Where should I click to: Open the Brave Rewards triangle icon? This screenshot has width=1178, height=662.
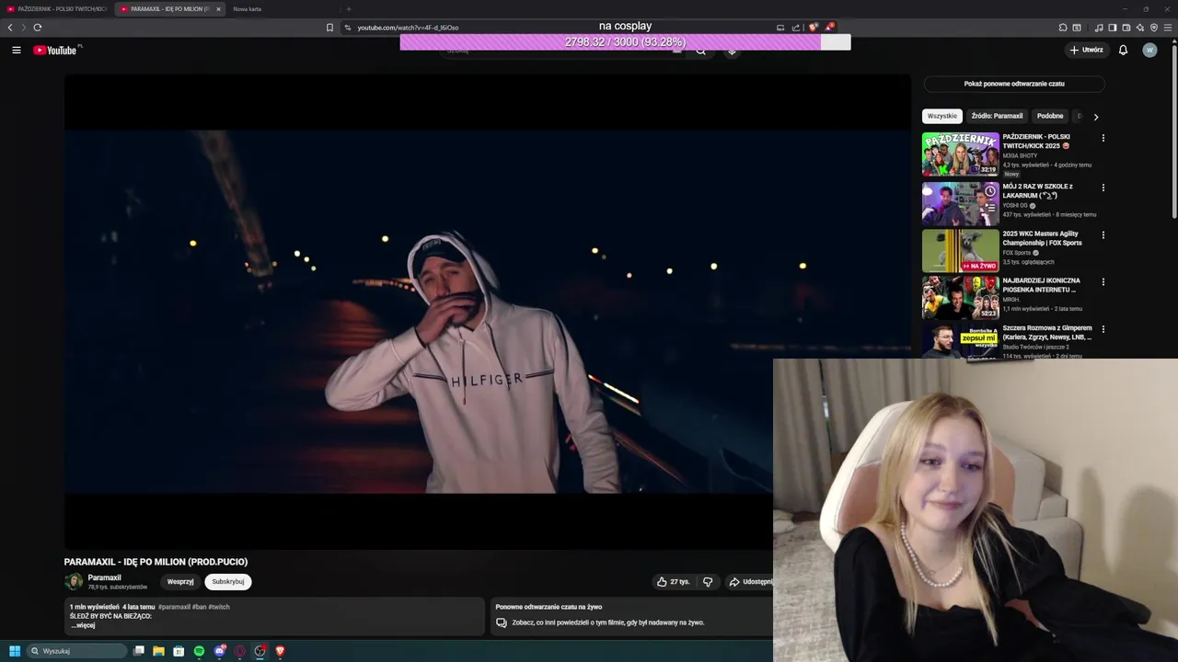click(829, 28)
